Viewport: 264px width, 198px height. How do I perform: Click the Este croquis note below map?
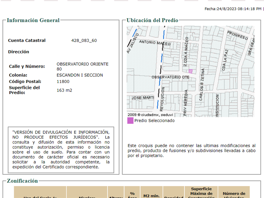(191, 151)
